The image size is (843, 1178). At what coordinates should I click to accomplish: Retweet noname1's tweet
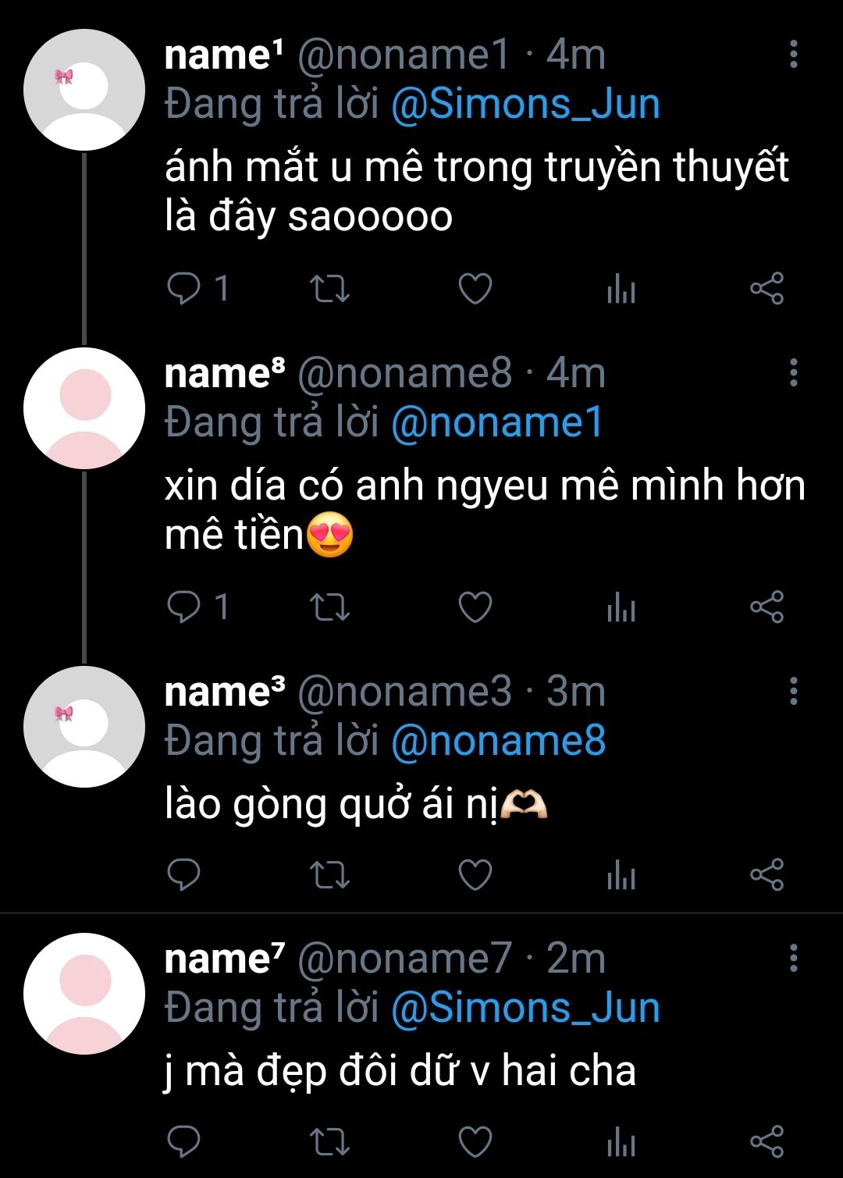click(x=329, y=289)
